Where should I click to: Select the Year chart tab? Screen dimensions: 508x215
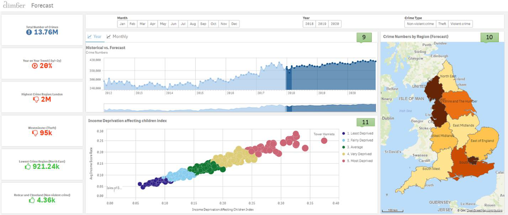95,37
